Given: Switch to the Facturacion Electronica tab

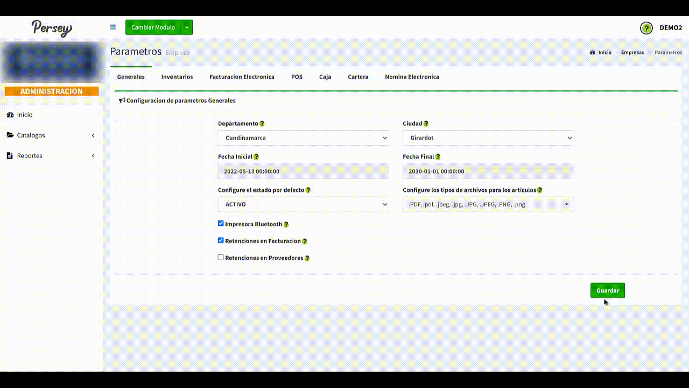Looking at the screenshot, I should 242,77.
